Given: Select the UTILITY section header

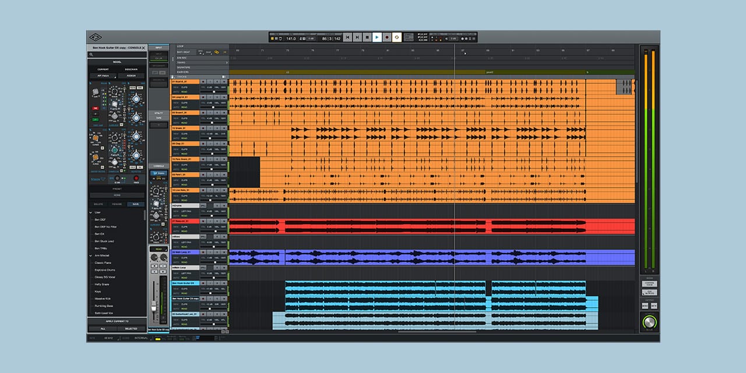Looking at the screenshot, I should 159,112.
